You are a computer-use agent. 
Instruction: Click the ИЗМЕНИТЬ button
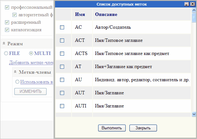click(x=30, y=92)
